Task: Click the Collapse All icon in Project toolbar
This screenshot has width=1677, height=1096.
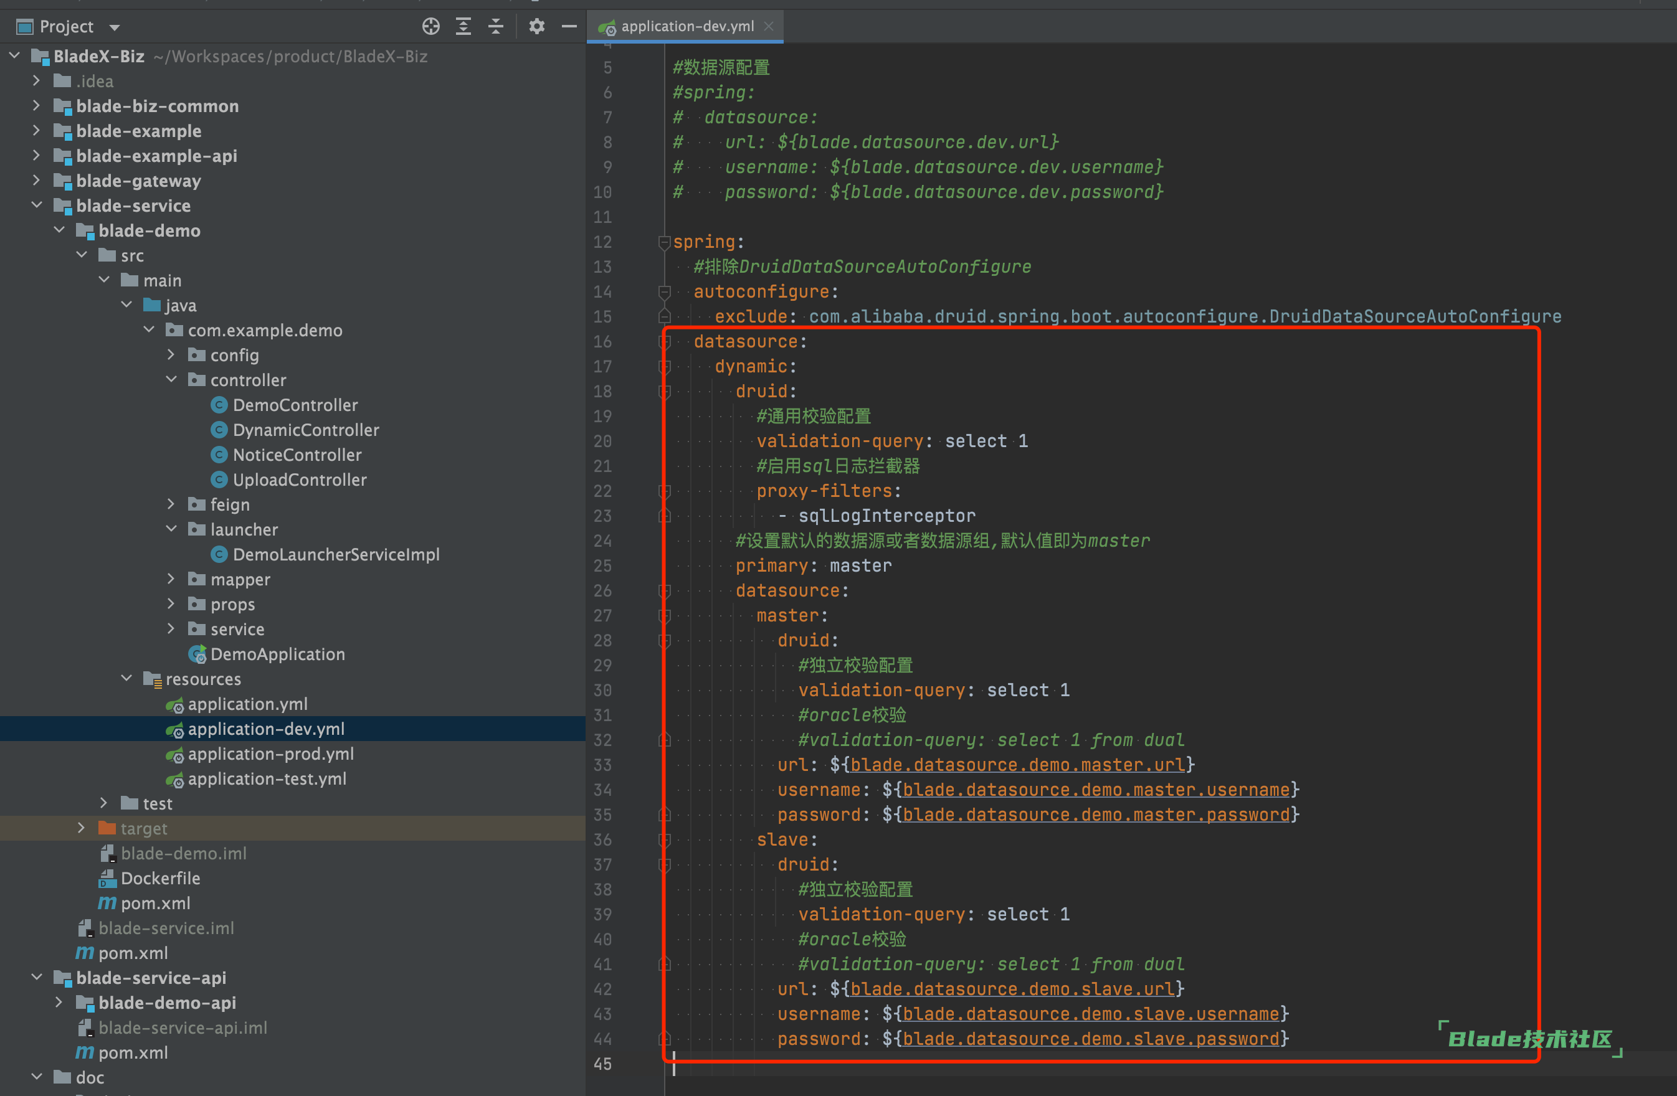Action: [496, 27]
